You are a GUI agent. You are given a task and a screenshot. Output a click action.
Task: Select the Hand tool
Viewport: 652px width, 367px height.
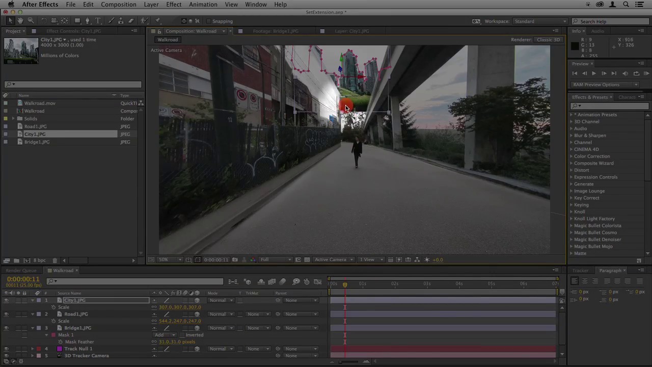pyautogui.click(x=20, y=21)
